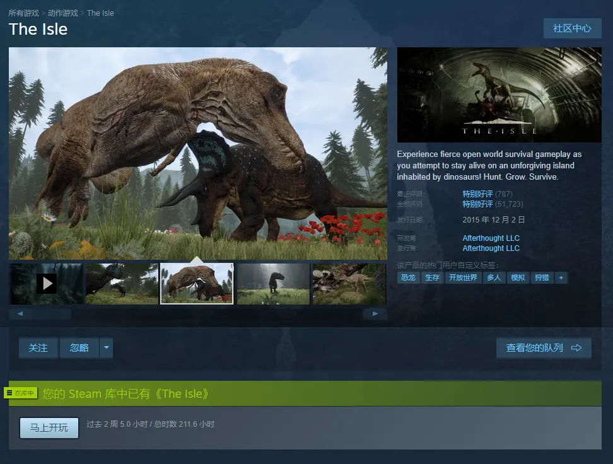
Task: Click The Isle breadcrumb link
Action: pos(100,13)
